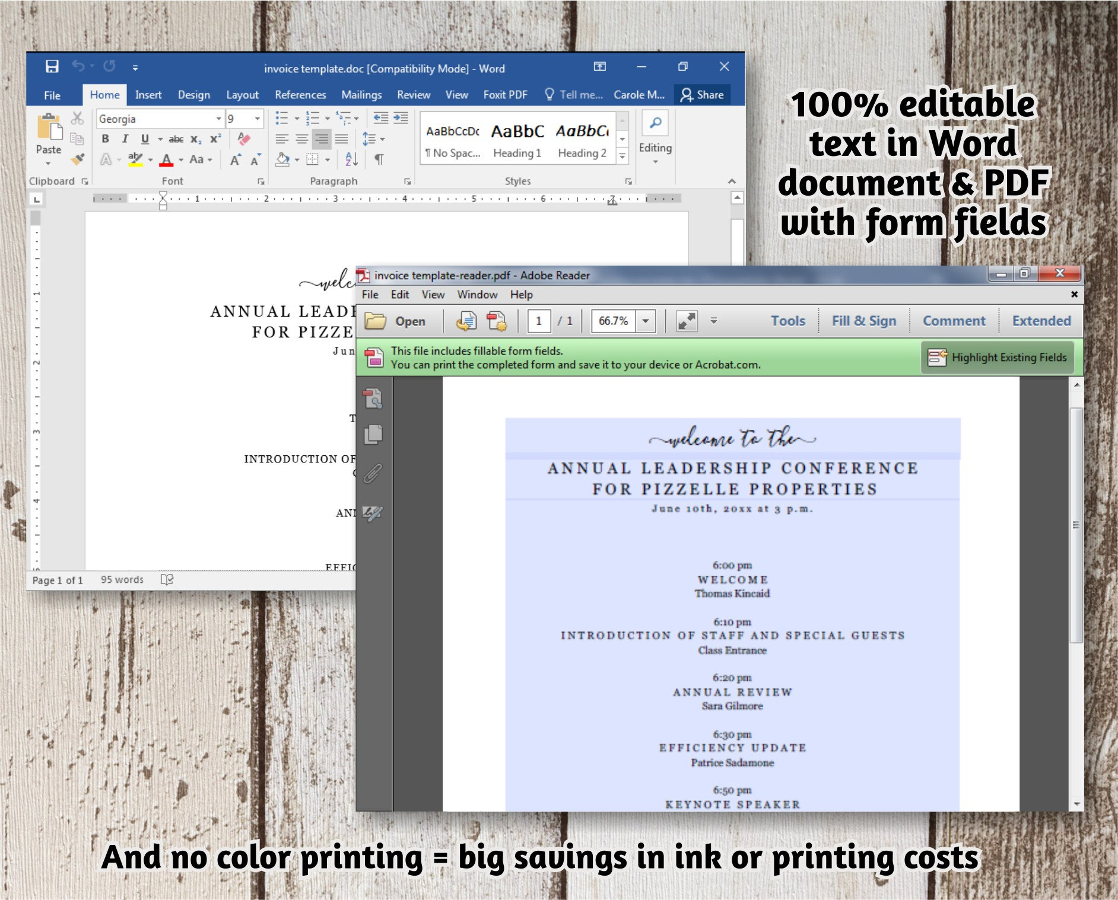This screenshot has height=900, width=1118.
Task: Open Adobe Reader Edit menu
Action: point(400,295)
